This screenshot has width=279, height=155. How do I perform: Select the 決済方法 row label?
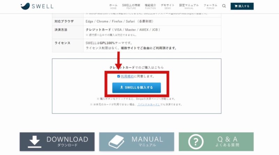61,30
